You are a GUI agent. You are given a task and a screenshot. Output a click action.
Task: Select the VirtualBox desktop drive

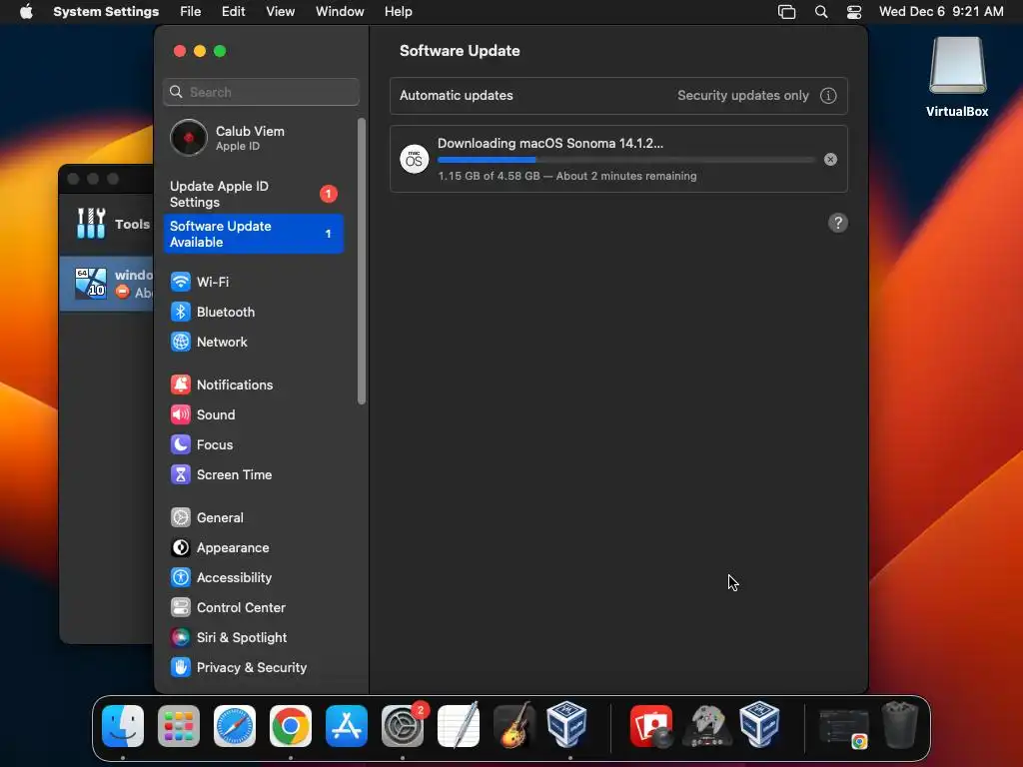(957, 77)
